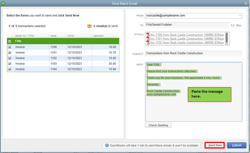250x153 pixels.
Task: Click the QuickBooks 1 min sending notice
Action: (x=152, y=145)
